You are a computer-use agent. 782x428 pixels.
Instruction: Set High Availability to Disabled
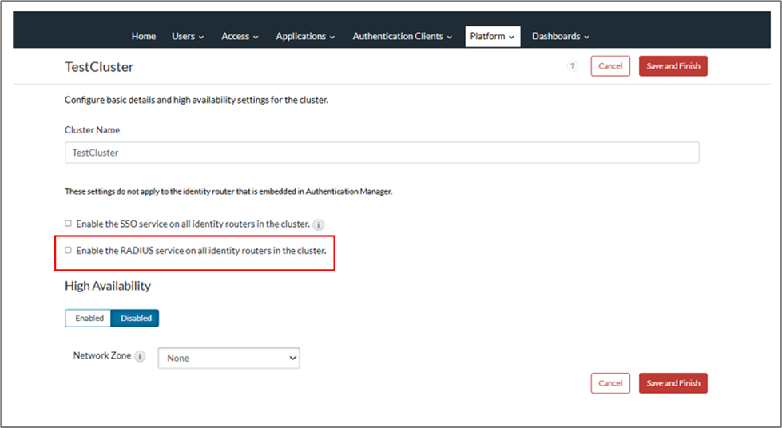click(136, 318)
